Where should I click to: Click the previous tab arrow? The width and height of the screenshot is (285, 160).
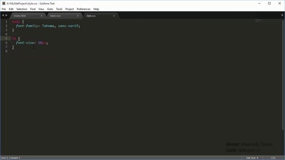pos(3,16)
